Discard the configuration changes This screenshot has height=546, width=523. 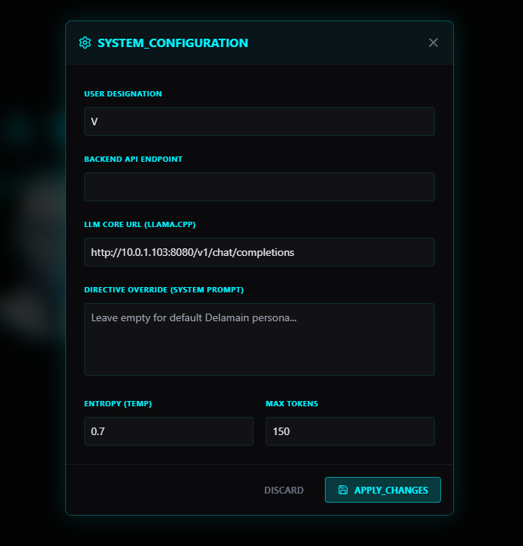pos(284,491)
